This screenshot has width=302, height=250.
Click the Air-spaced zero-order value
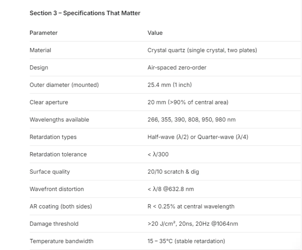pos(177,68)
